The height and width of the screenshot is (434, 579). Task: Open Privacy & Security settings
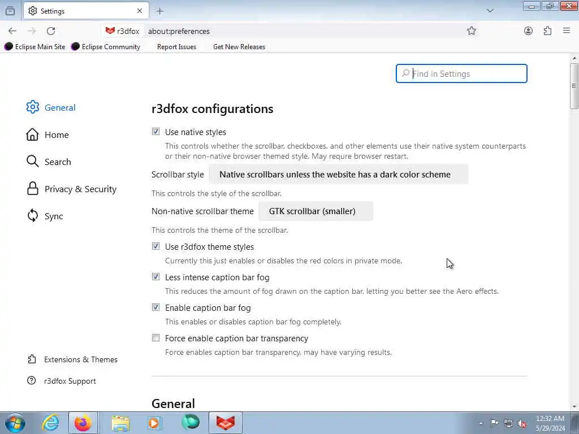(72, 189)
